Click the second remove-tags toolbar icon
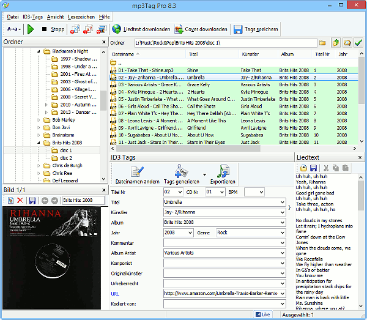This screenshot has width=367, height=320. (88, 29)
